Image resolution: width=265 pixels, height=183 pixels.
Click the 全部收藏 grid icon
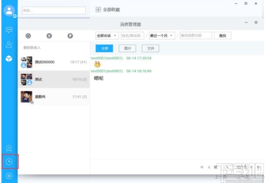[98, 10]
